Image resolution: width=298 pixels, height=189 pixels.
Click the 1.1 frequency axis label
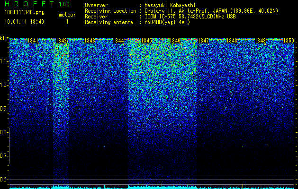tap(4, 61)
